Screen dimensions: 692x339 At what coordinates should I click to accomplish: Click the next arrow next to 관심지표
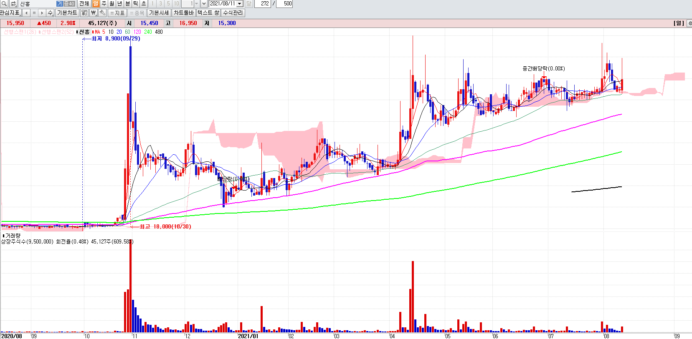(x=42, y=13)
